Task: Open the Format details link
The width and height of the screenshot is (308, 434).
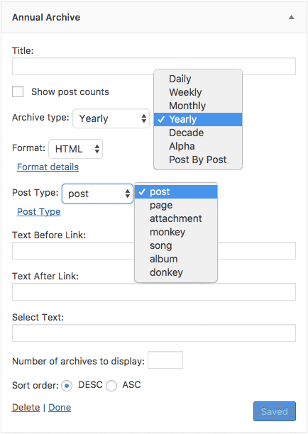Action: (x=48, y=167)
